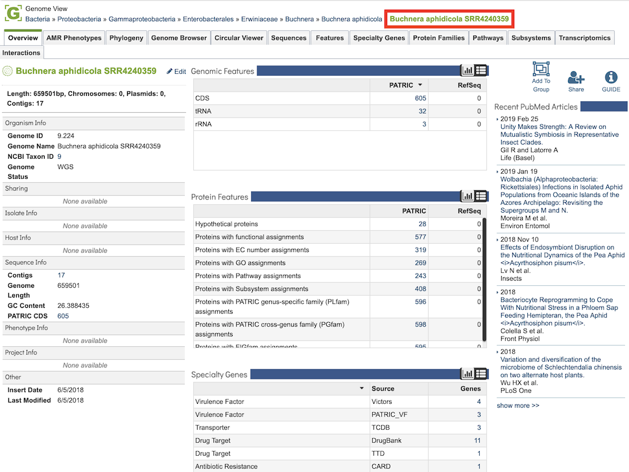Open PLfam assignments count 596
Screen dimensions: 629x472
pyautogui.click(x=420, y=301)
